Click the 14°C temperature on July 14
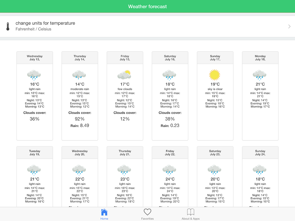 pyautogui.click(x=80, y=84)
